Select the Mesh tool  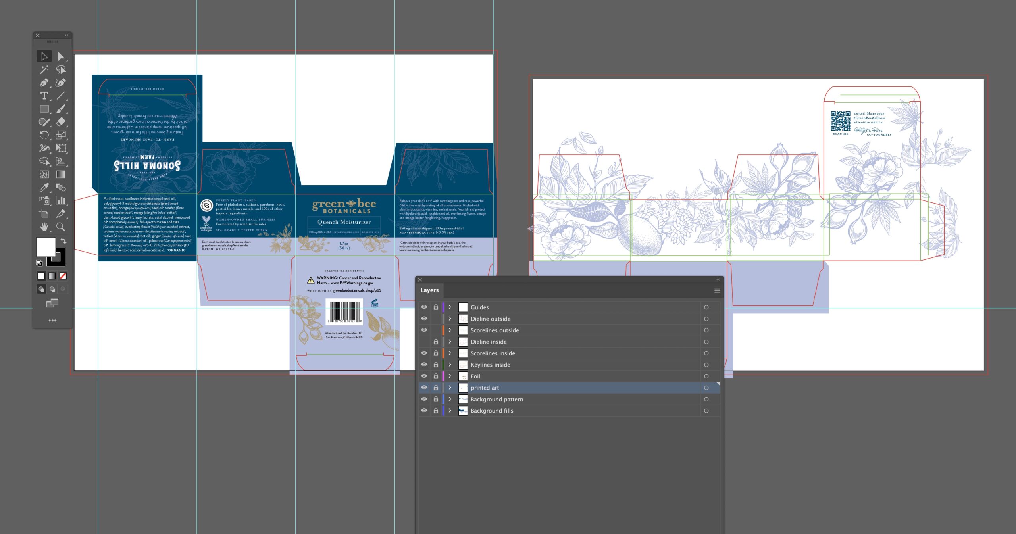coord(44,174)
